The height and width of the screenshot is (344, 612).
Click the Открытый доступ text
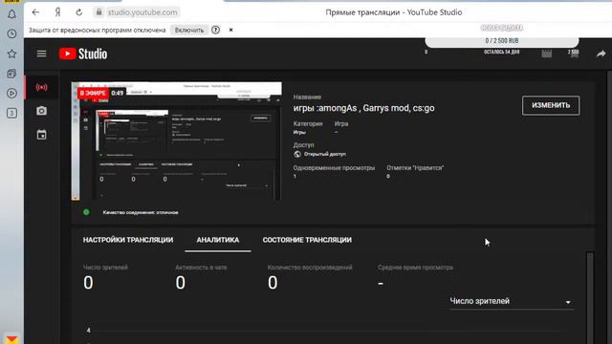[325, 154]
